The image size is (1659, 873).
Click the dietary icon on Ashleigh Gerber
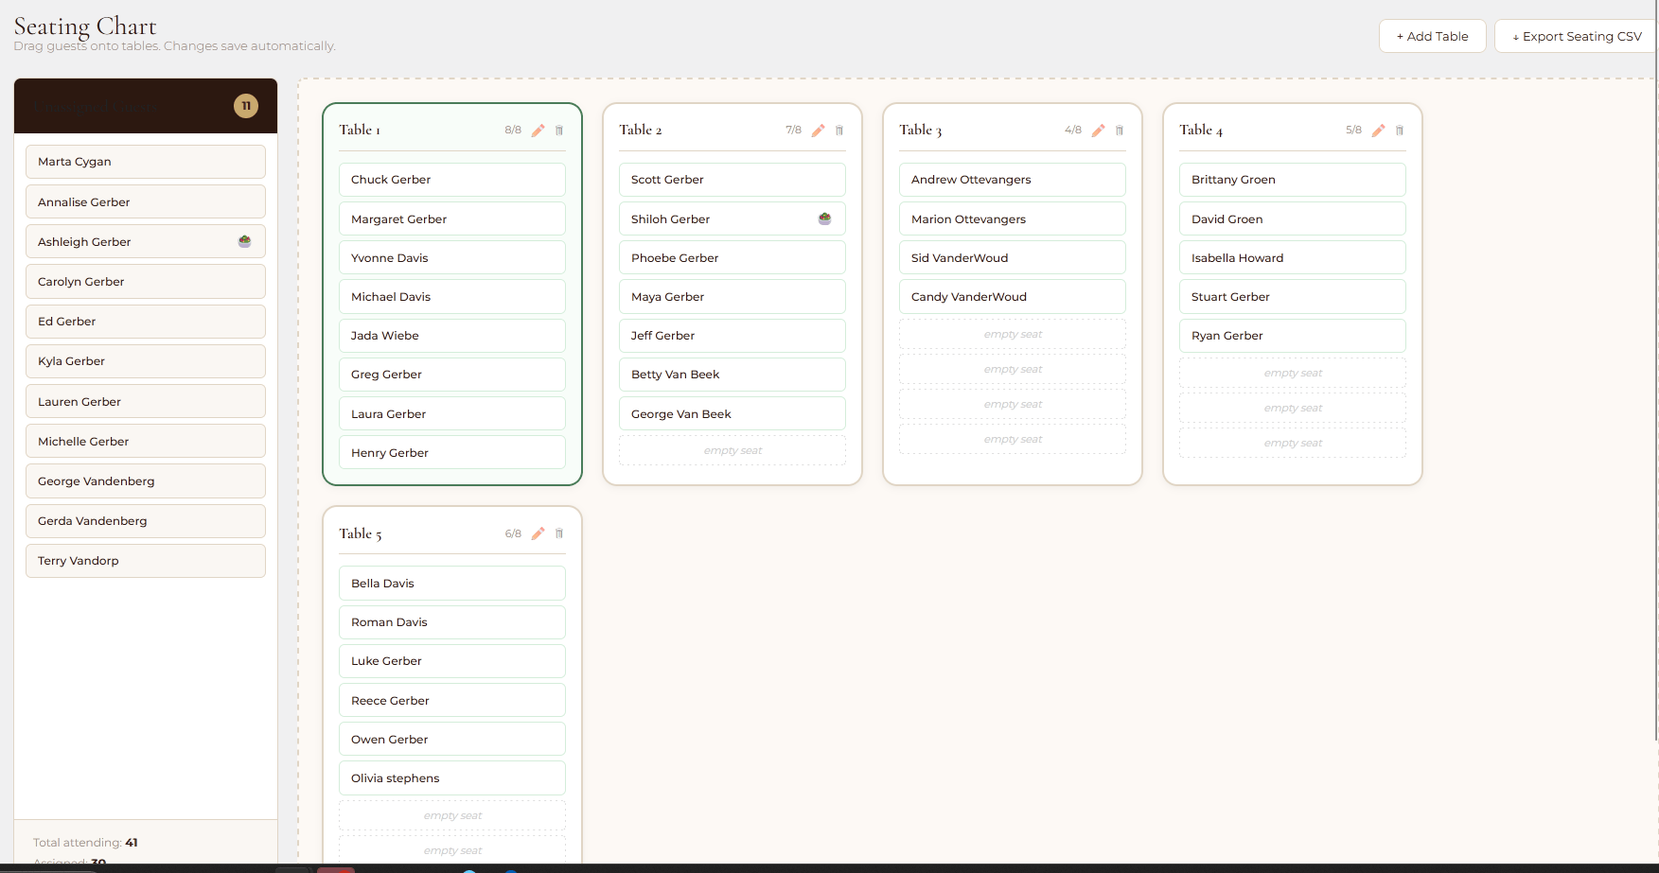pos(244,241)
